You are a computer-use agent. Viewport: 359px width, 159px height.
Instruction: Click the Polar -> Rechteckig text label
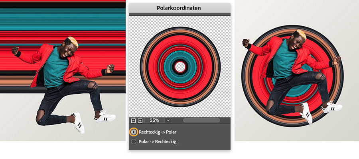(x=158, y=142)
